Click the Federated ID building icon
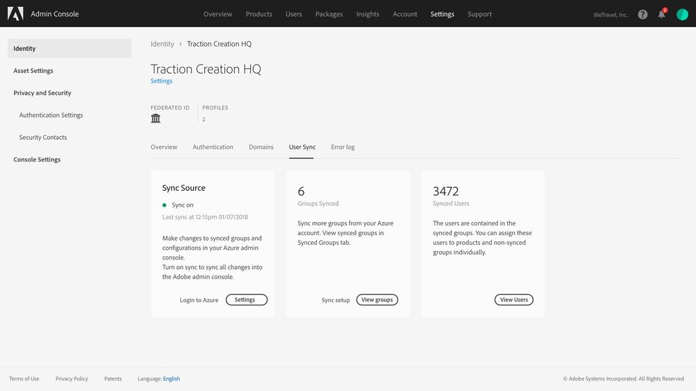The height and width of the screenshot is (391, 696). 155,118
